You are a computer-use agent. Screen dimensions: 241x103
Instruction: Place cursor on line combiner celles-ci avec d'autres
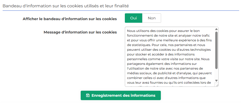click(166, 78)
